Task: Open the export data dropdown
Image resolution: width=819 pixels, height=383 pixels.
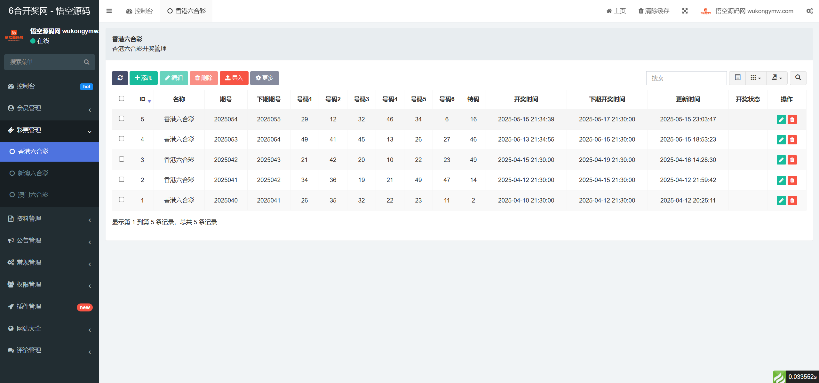Action: 777,78
